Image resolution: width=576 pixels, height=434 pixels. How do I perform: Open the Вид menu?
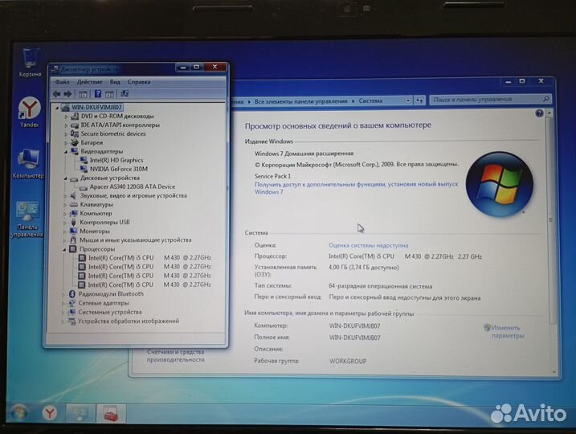[x=115, y=82]
